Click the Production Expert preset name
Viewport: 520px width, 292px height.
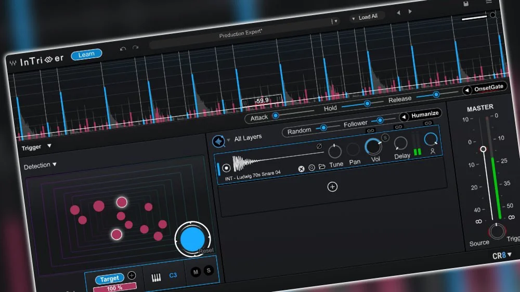[240, 33]
